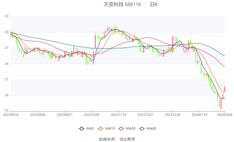Click the MA5 legend label text
Screen dimensions: 234x142
90,128
